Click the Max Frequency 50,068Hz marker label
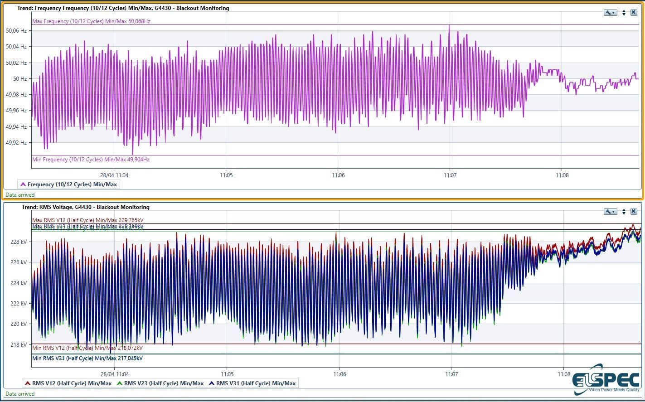The height and width of the screenshot is (402, 645). [91, 21]
